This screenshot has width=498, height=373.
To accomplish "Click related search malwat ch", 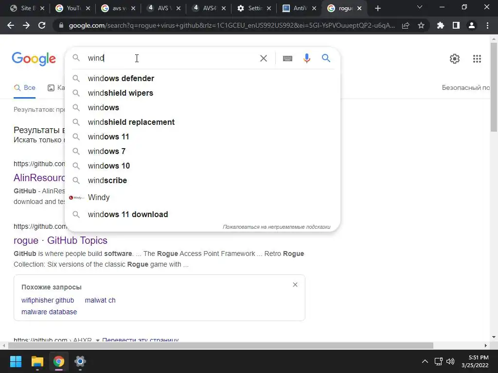I will click(100, 300).
